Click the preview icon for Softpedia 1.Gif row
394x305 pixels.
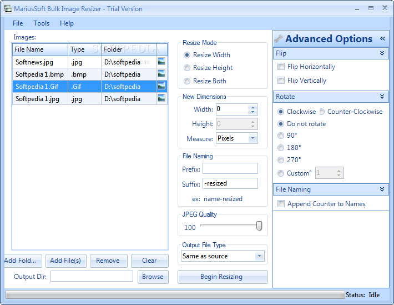(161, 86)
